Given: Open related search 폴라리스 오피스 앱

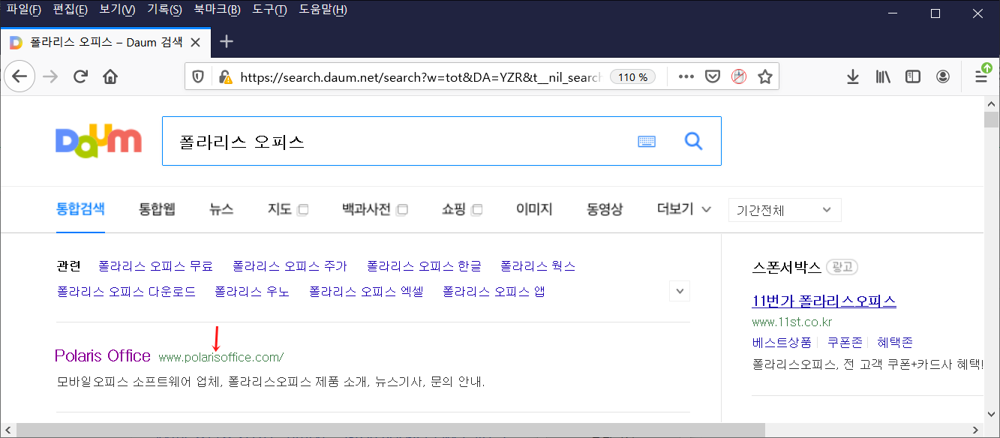Looking at the screenshot, I should pos(494,291).
